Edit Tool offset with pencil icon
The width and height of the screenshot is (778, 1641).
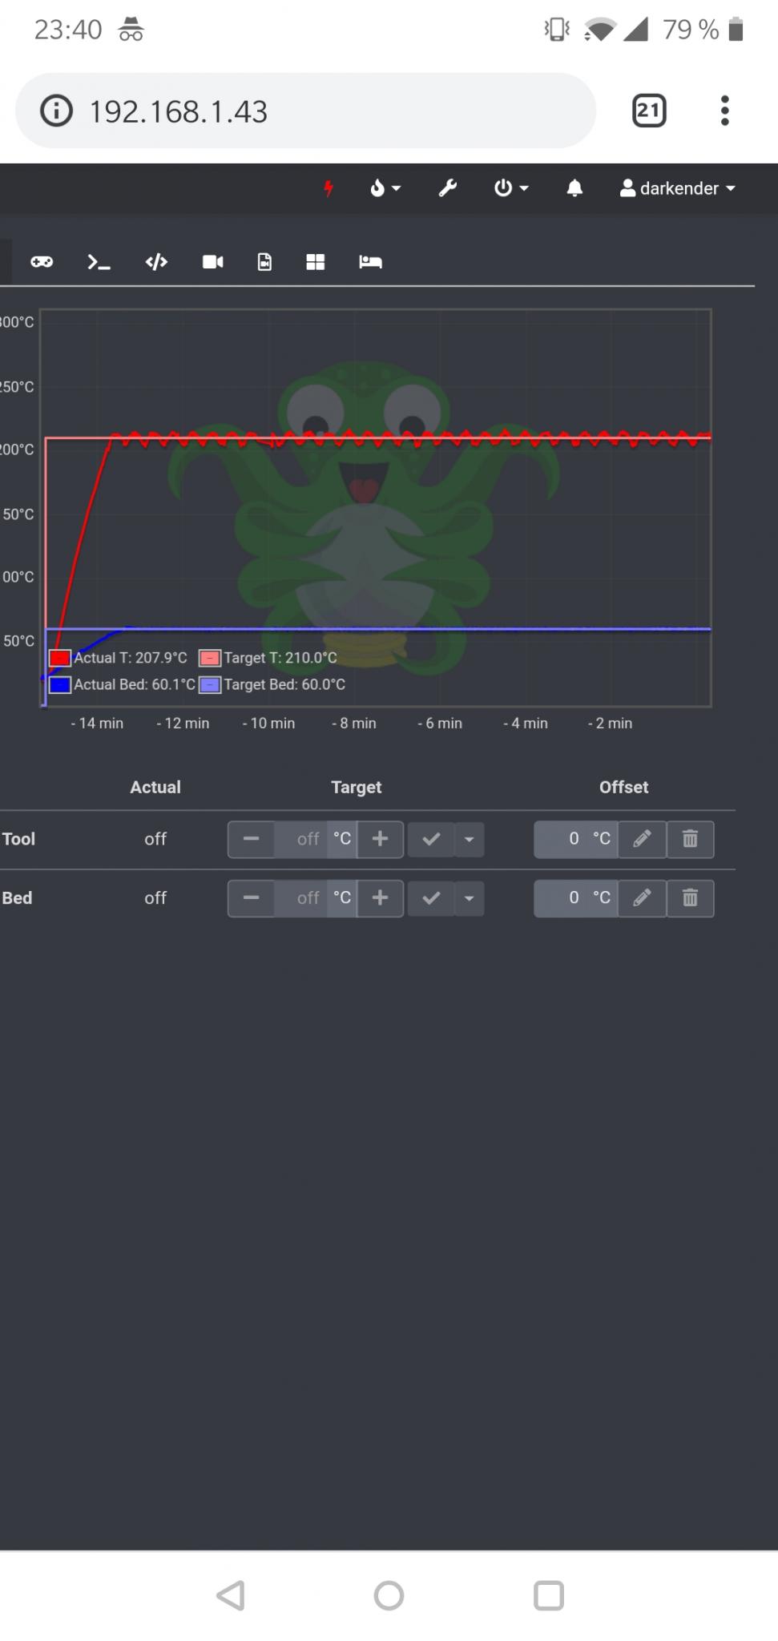click(x=642, y=839)
